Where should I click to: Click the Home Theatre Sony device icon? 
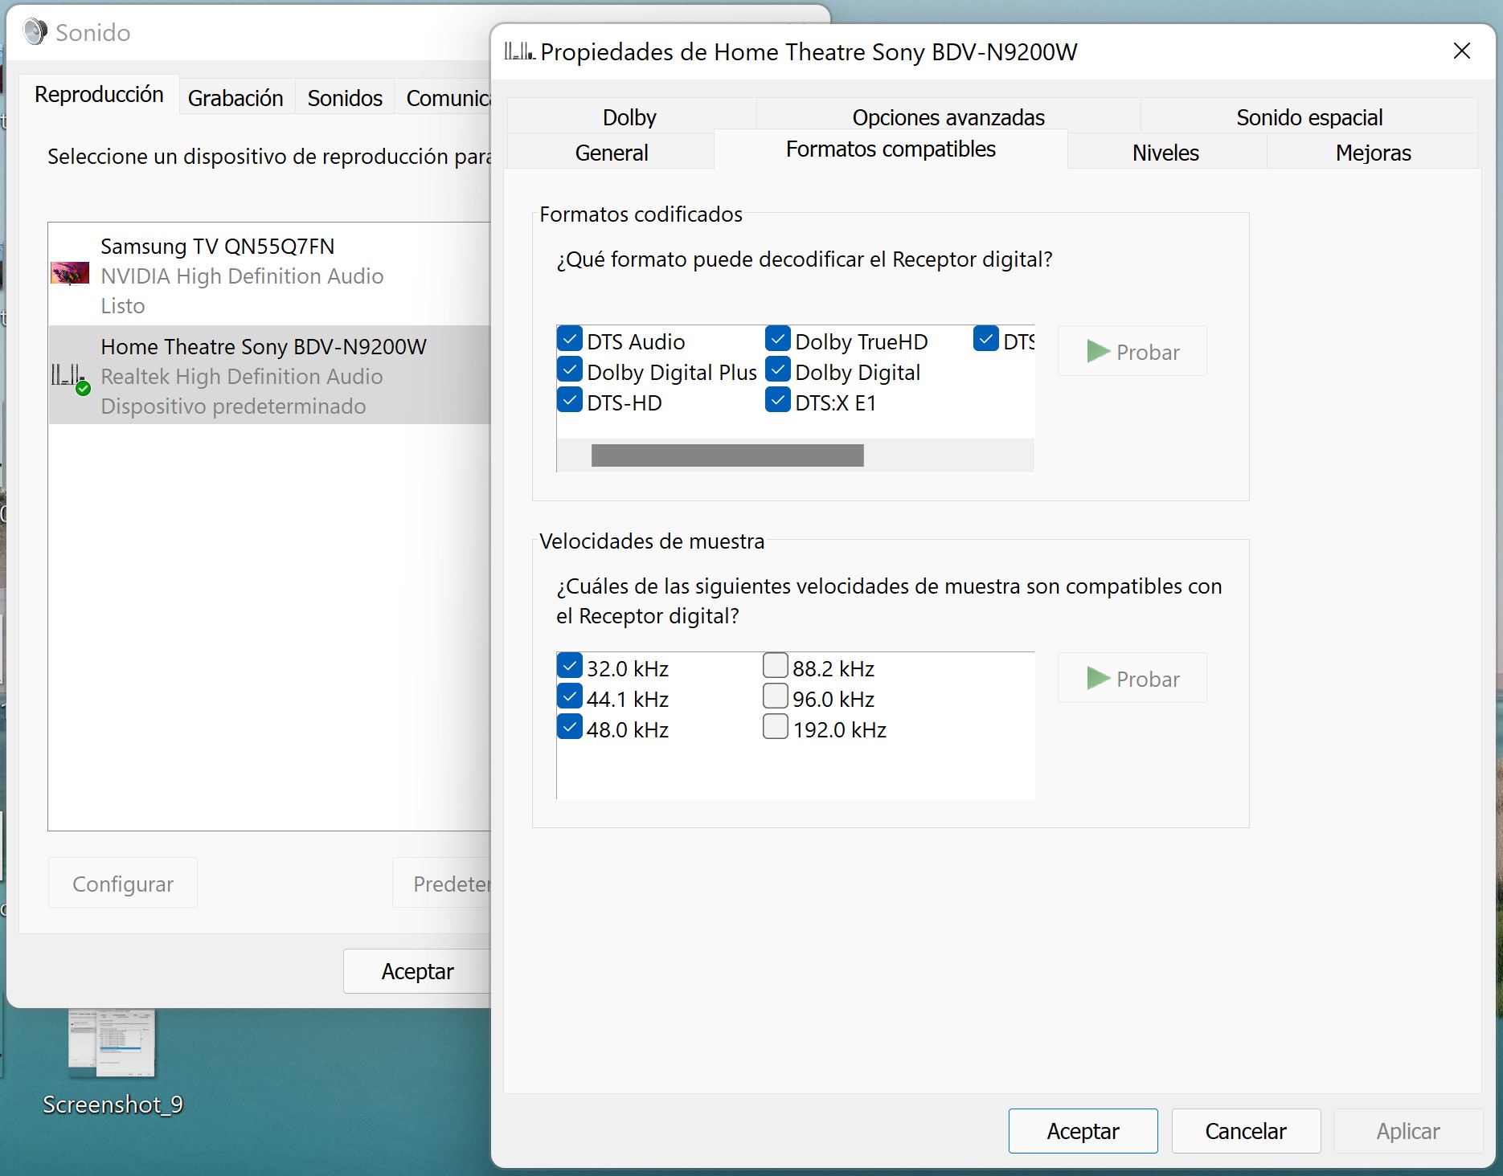[x=71, y=378]
